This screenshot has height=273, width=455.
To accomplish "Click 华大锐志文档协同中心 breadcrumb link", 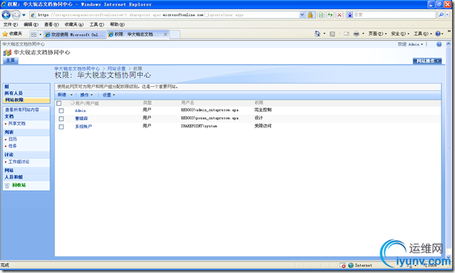I will (77, 68).
